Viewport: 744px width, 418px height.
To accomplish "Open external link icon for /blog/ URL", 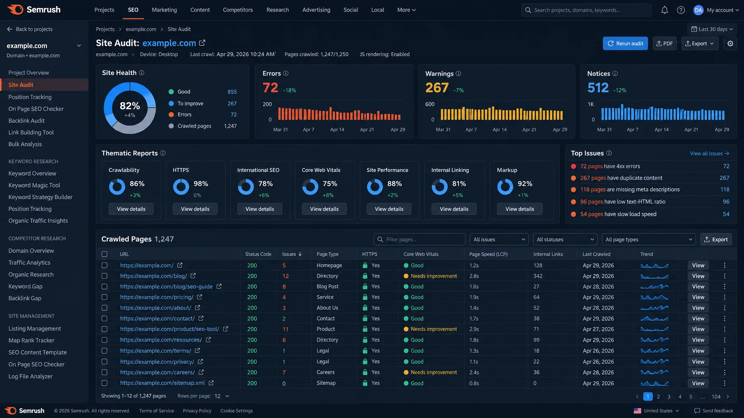I will click(x=193, y=276).
